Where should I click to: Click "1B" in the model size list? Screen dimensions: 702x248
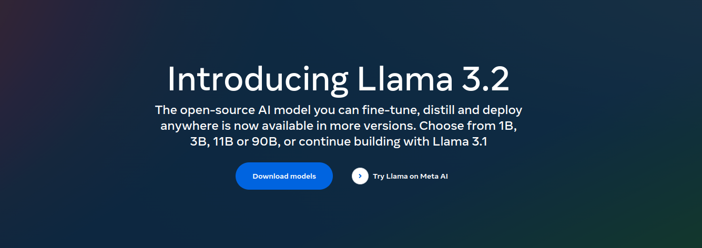click(x=506, y=126)
